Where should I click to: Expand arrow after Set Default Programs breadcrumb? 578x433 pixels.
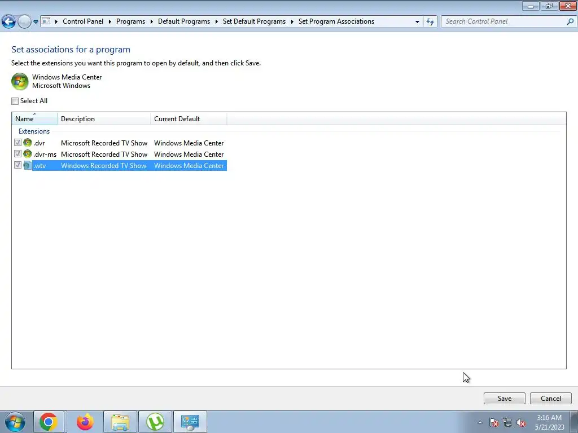[292, 21]
